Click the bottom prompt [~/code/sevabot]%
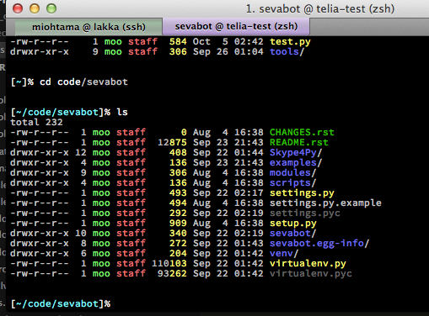The width and height of the screenshot is (429, 316). [x=61, y=304]
